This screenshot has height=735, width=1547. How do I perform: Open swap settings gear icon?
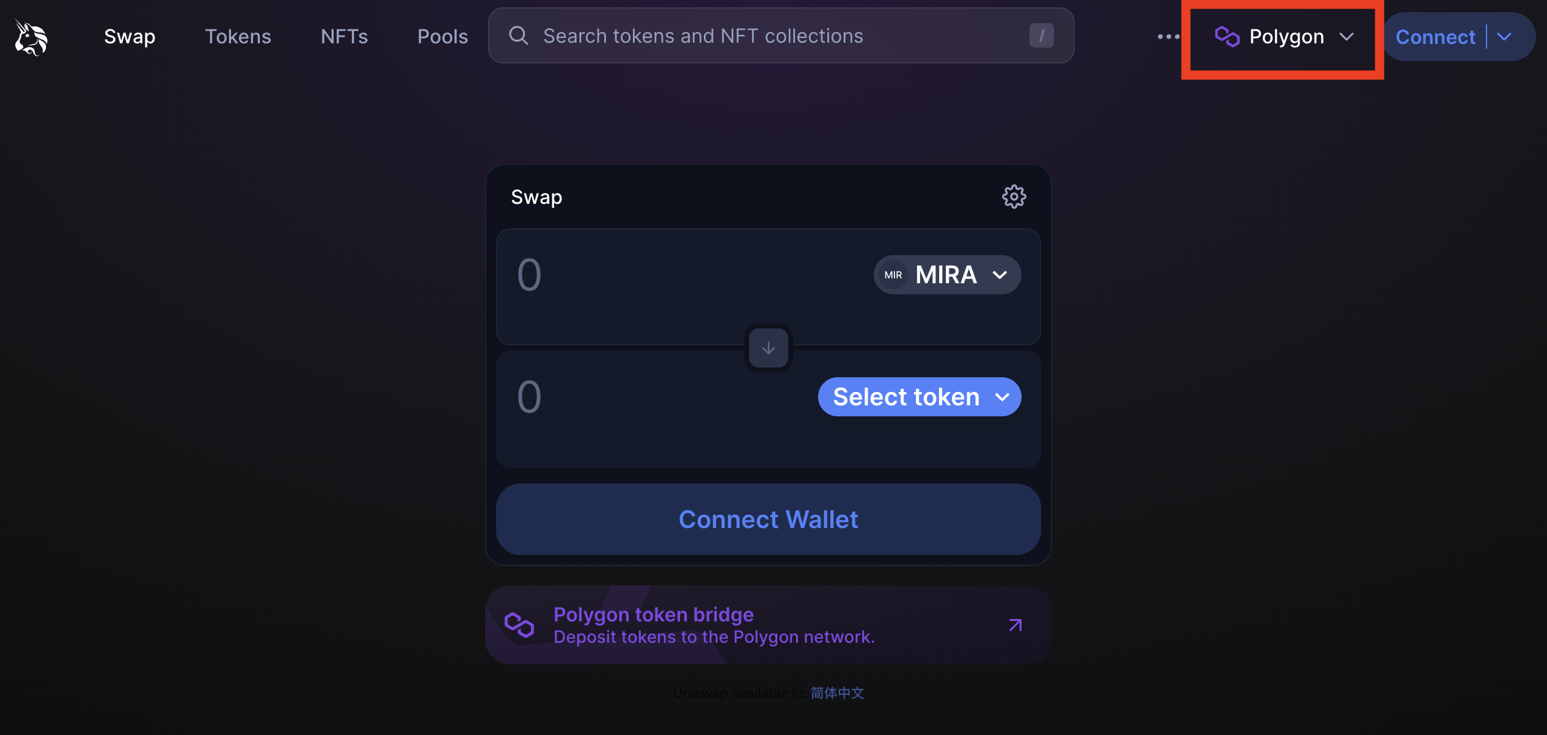pos(1014,197)
